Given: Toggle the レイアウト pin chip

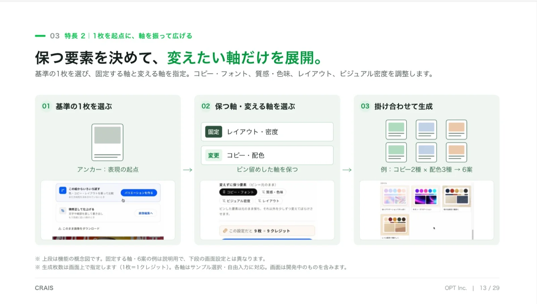Looking at the screenshot, I should [x=268, y=201].
